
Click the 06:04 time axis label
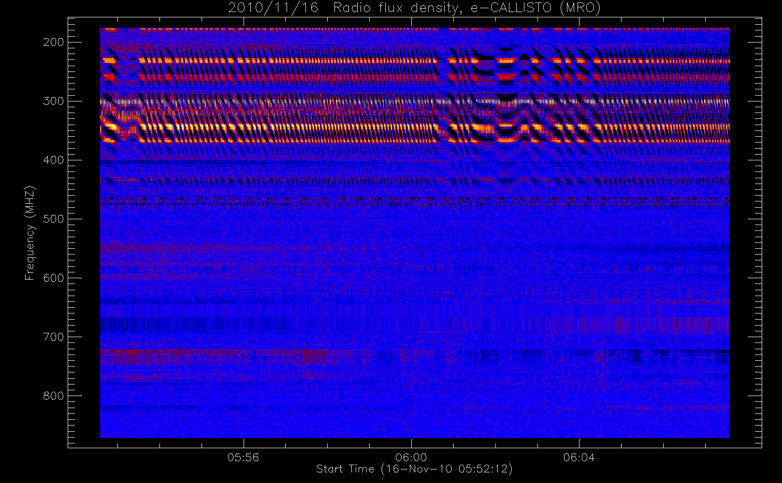click(x=579, y=457)
